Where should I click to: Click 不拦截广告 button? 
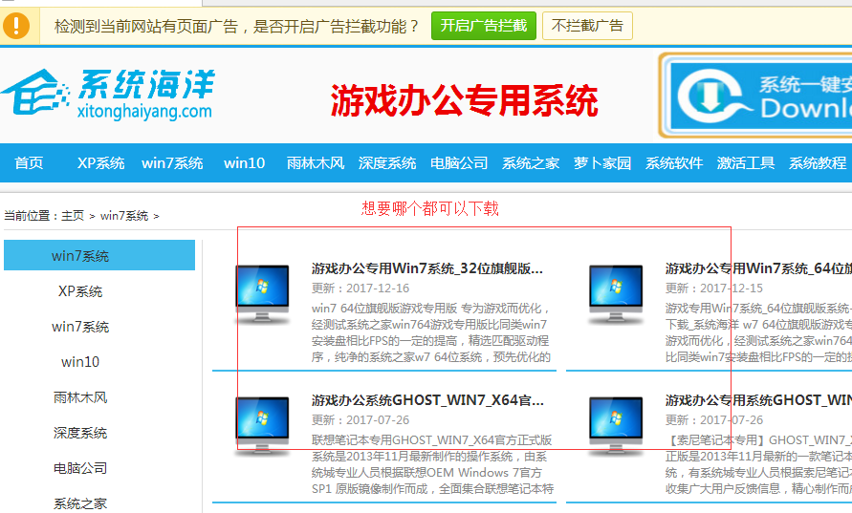(587, 26)
